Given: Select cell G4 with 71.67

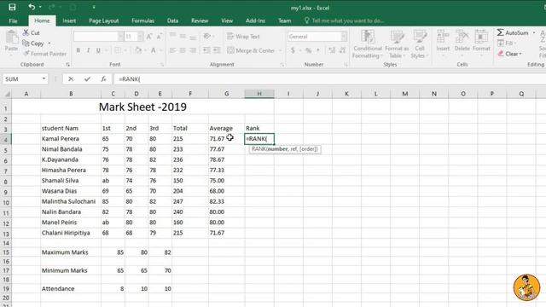Looking at the screenshot, I should click(226, 138).
